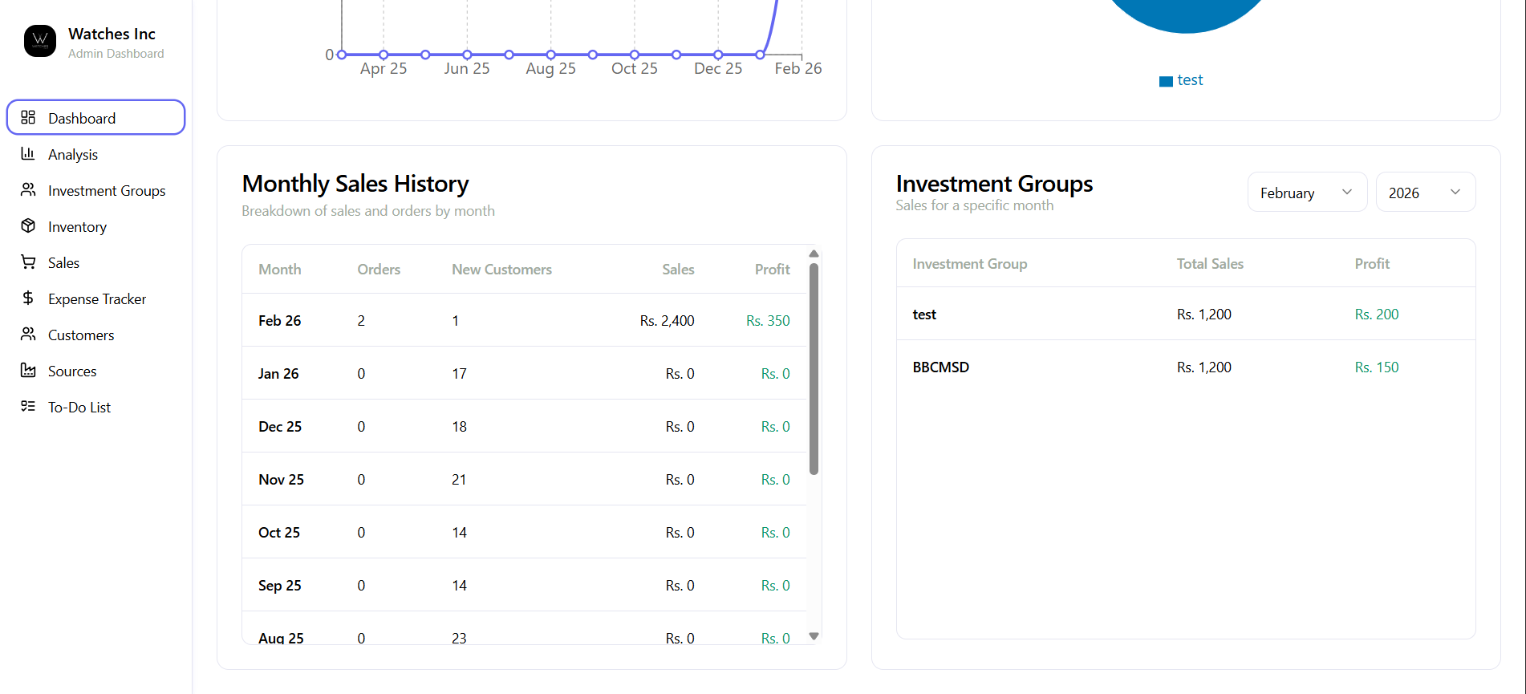The height and width of the screenshot is (694, 1526).
Task: Click the Sales shopping cart icon
Action: click(28, 262)
